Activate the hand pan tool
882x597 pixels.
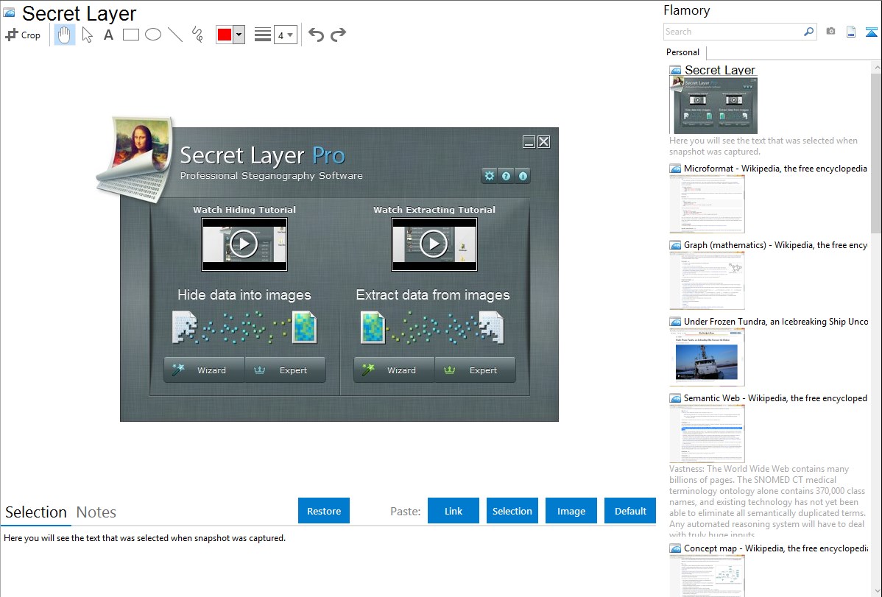(x=64, y=35)
